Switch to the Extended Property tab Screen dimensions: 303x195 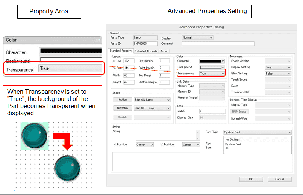pyautogui.click(x=146, y=51)
